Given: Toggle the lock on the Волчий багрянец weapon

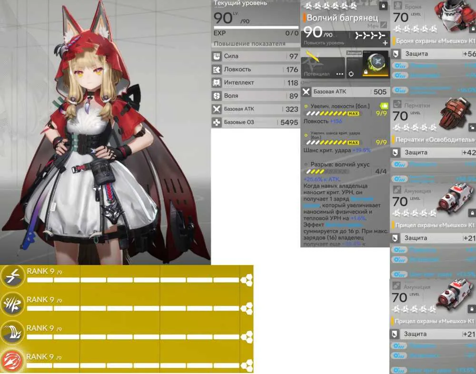Looking at the screenshot, I should pos(383,6).
